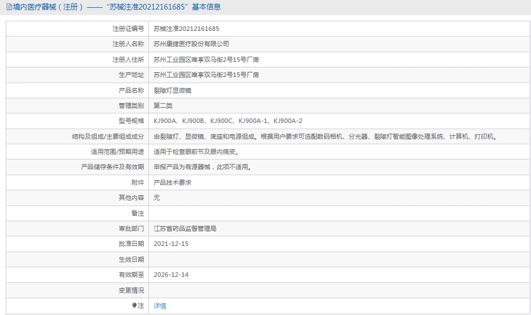
Task: Click model list KJ900A、KJ900B、KJ900C
Action: 228,121
